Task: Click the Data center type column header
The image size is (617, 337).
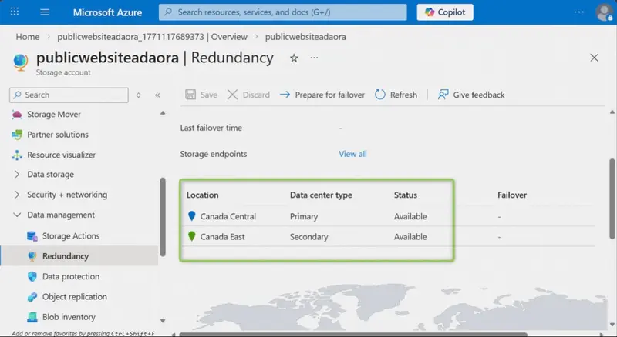Action: 321,195
